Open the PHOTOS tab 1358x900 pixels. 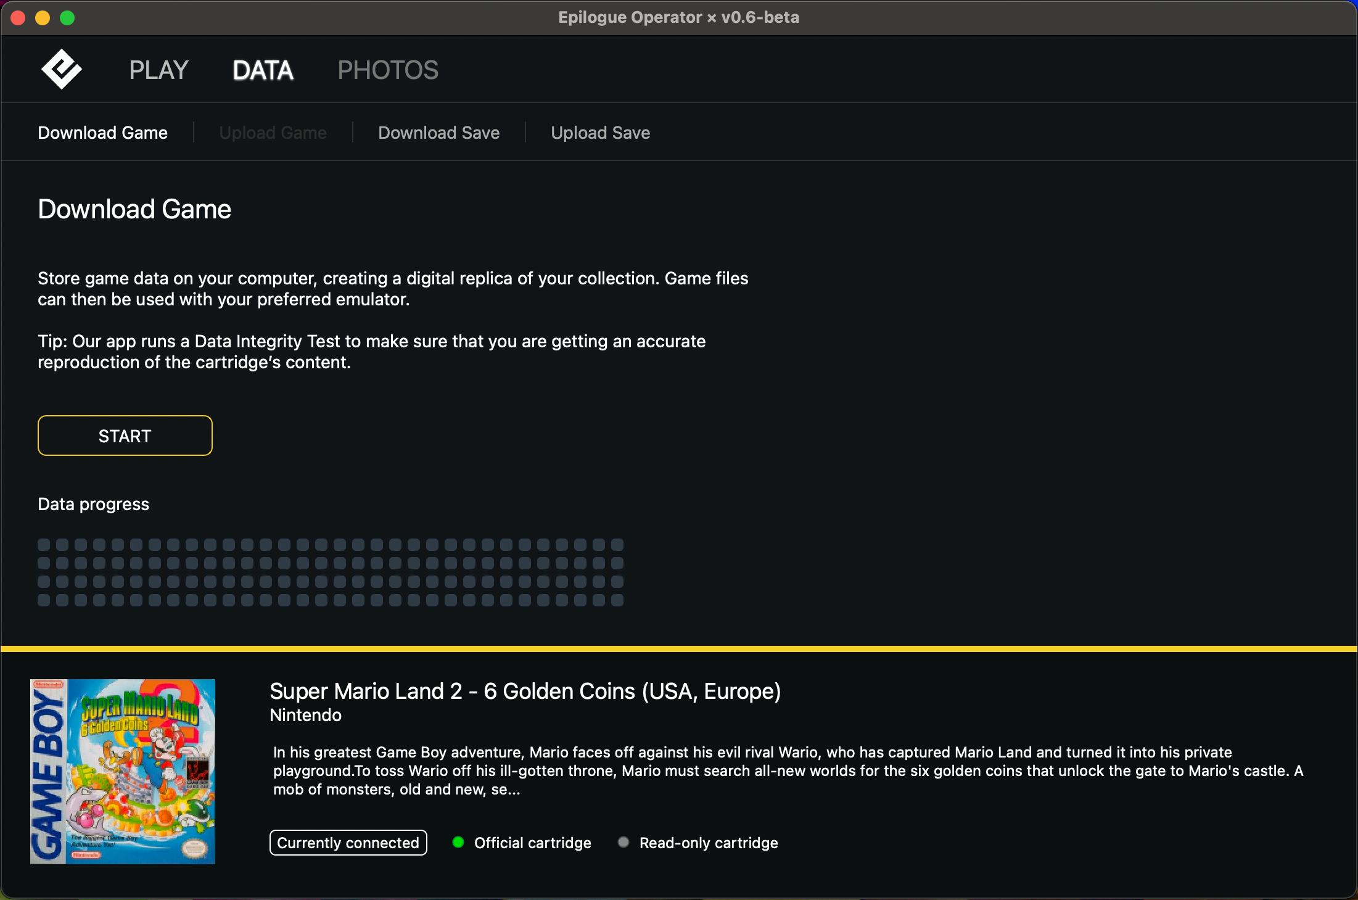(388, 70)
